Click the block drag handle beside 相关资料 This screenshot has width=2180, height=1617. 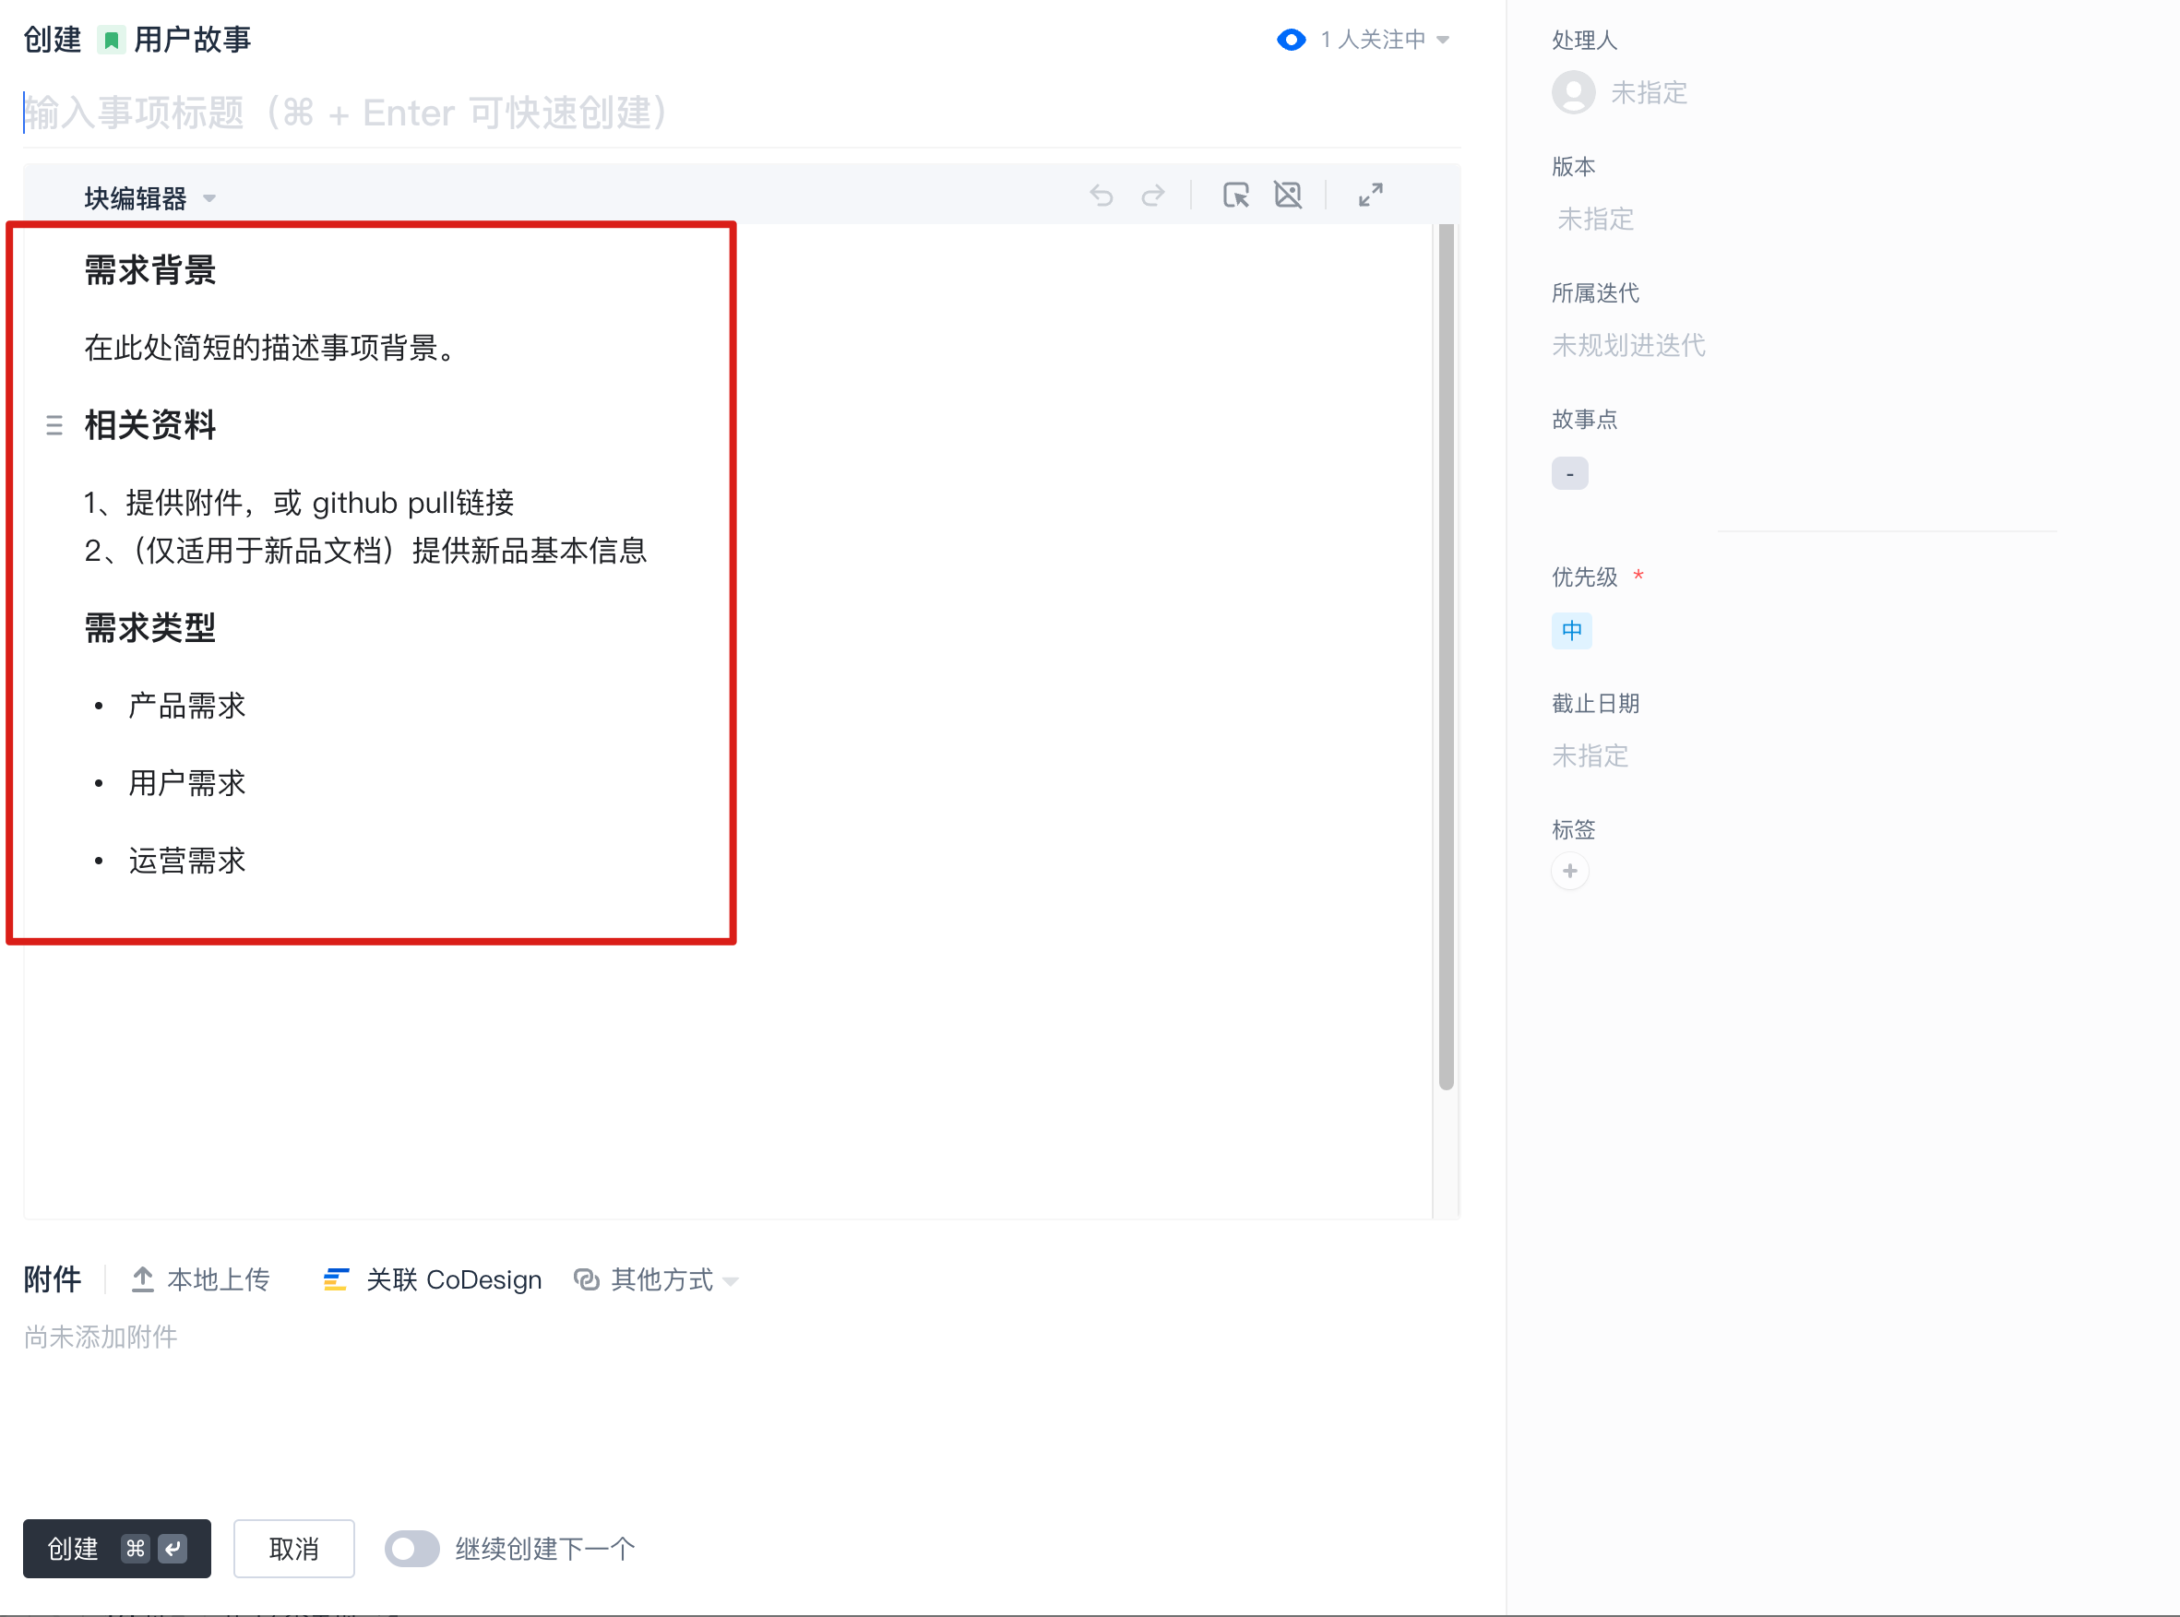click(54, 425)
